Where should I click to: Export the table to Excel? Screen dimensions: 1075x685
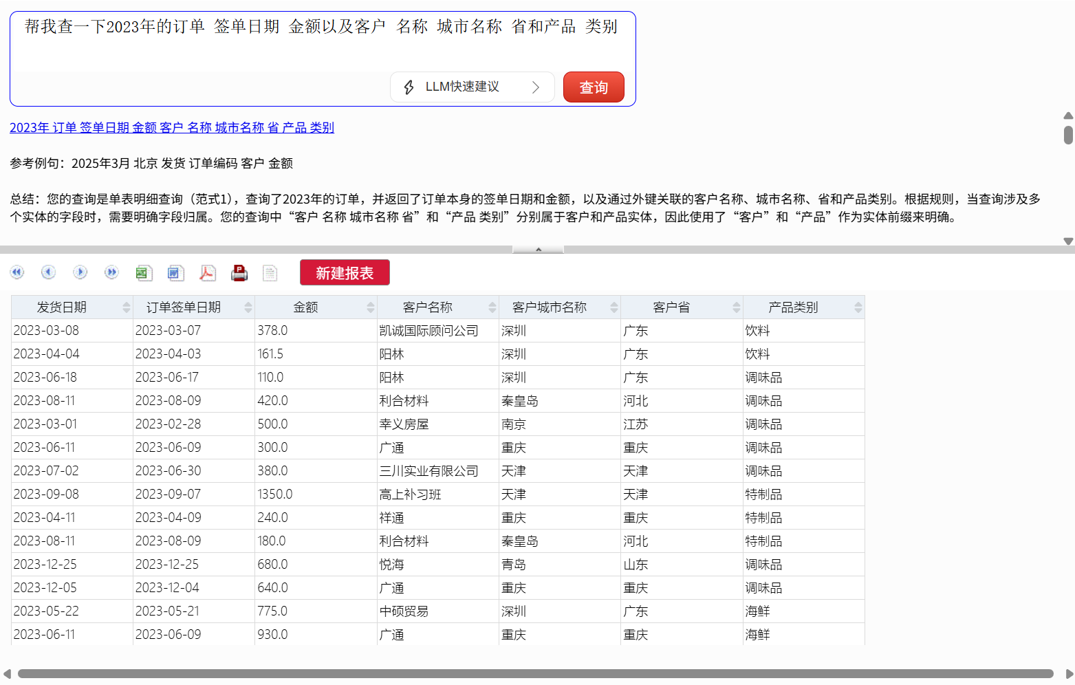[x=143, y=273]
